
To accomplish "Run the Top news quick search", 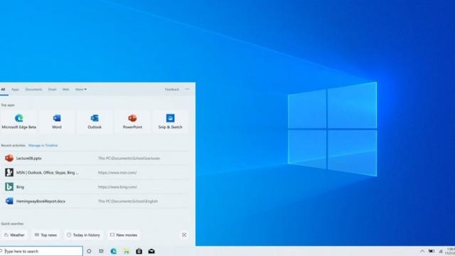I will (45, 235).
